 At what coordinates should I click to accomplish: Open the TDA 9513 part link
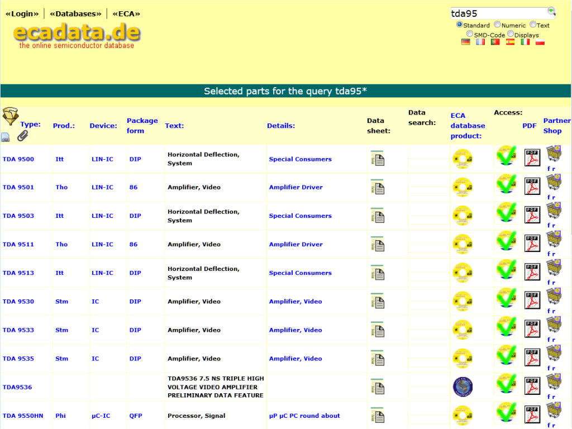[x=18, y=273]
